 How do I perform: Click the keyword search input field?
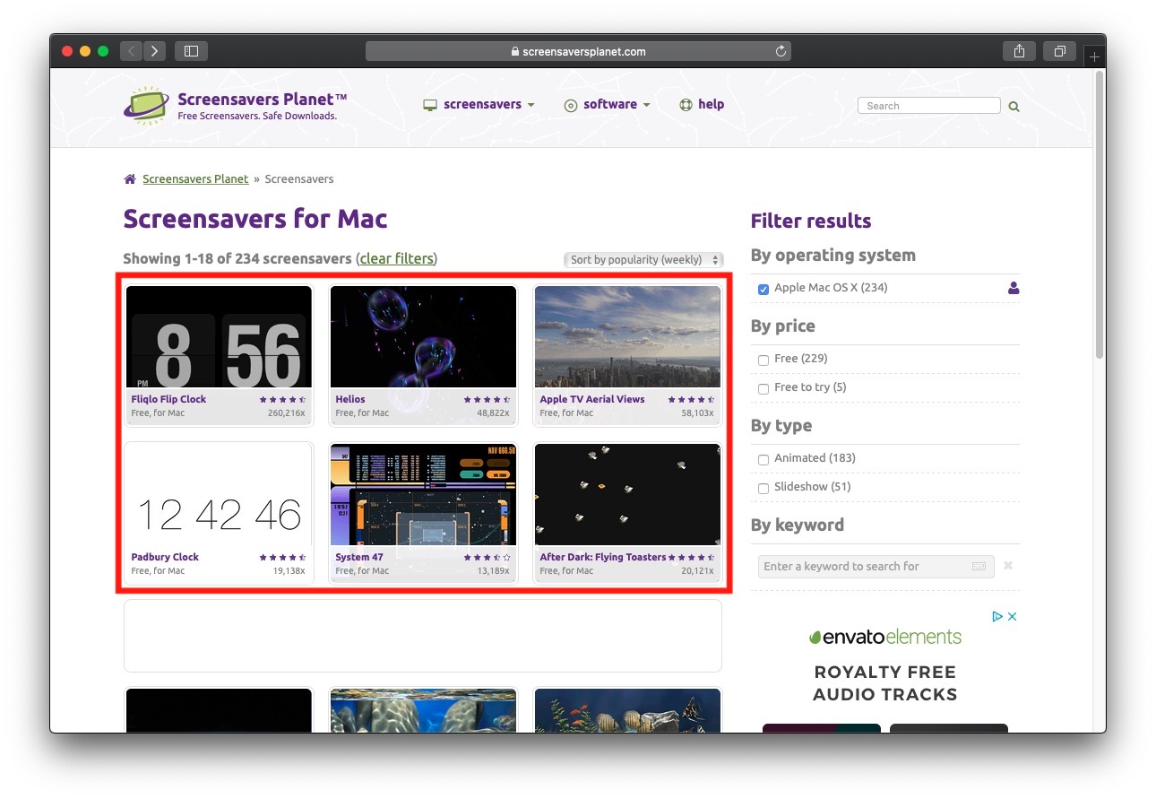click(865, 567)
